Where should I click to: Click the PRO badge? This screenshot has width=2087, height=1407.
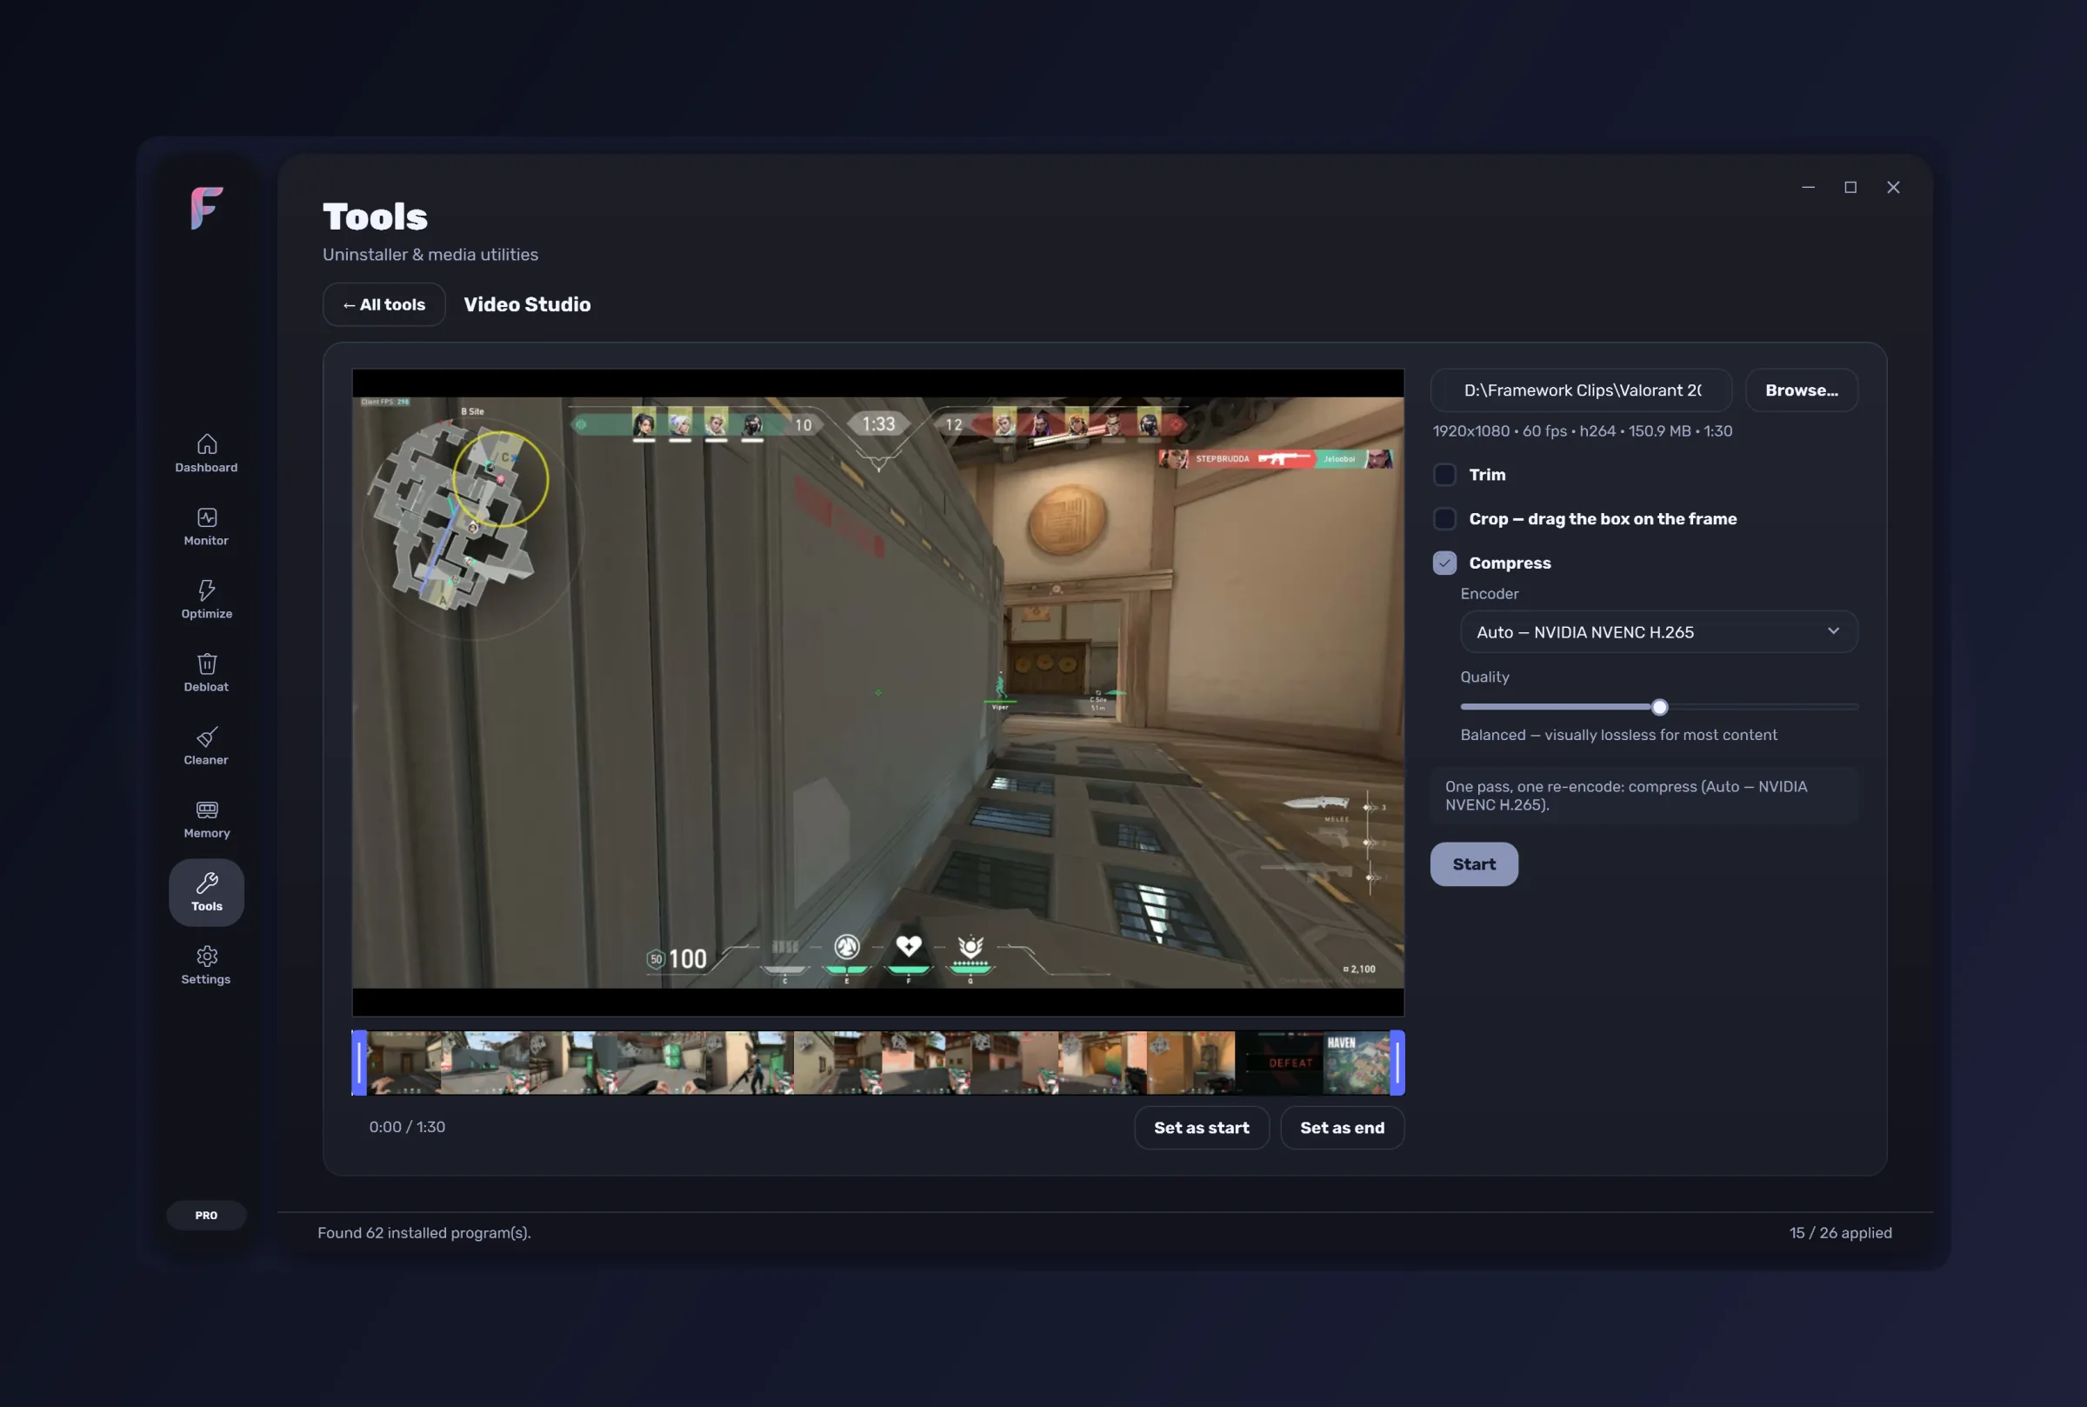[206, 1215]
